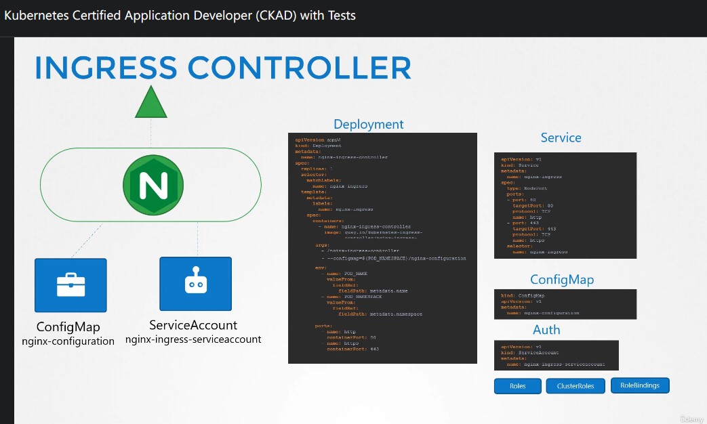Click the "ConfigMap" label under the briefcase icon
The height and width of the screenshot is (424, 707).
[x=68, y=326]
